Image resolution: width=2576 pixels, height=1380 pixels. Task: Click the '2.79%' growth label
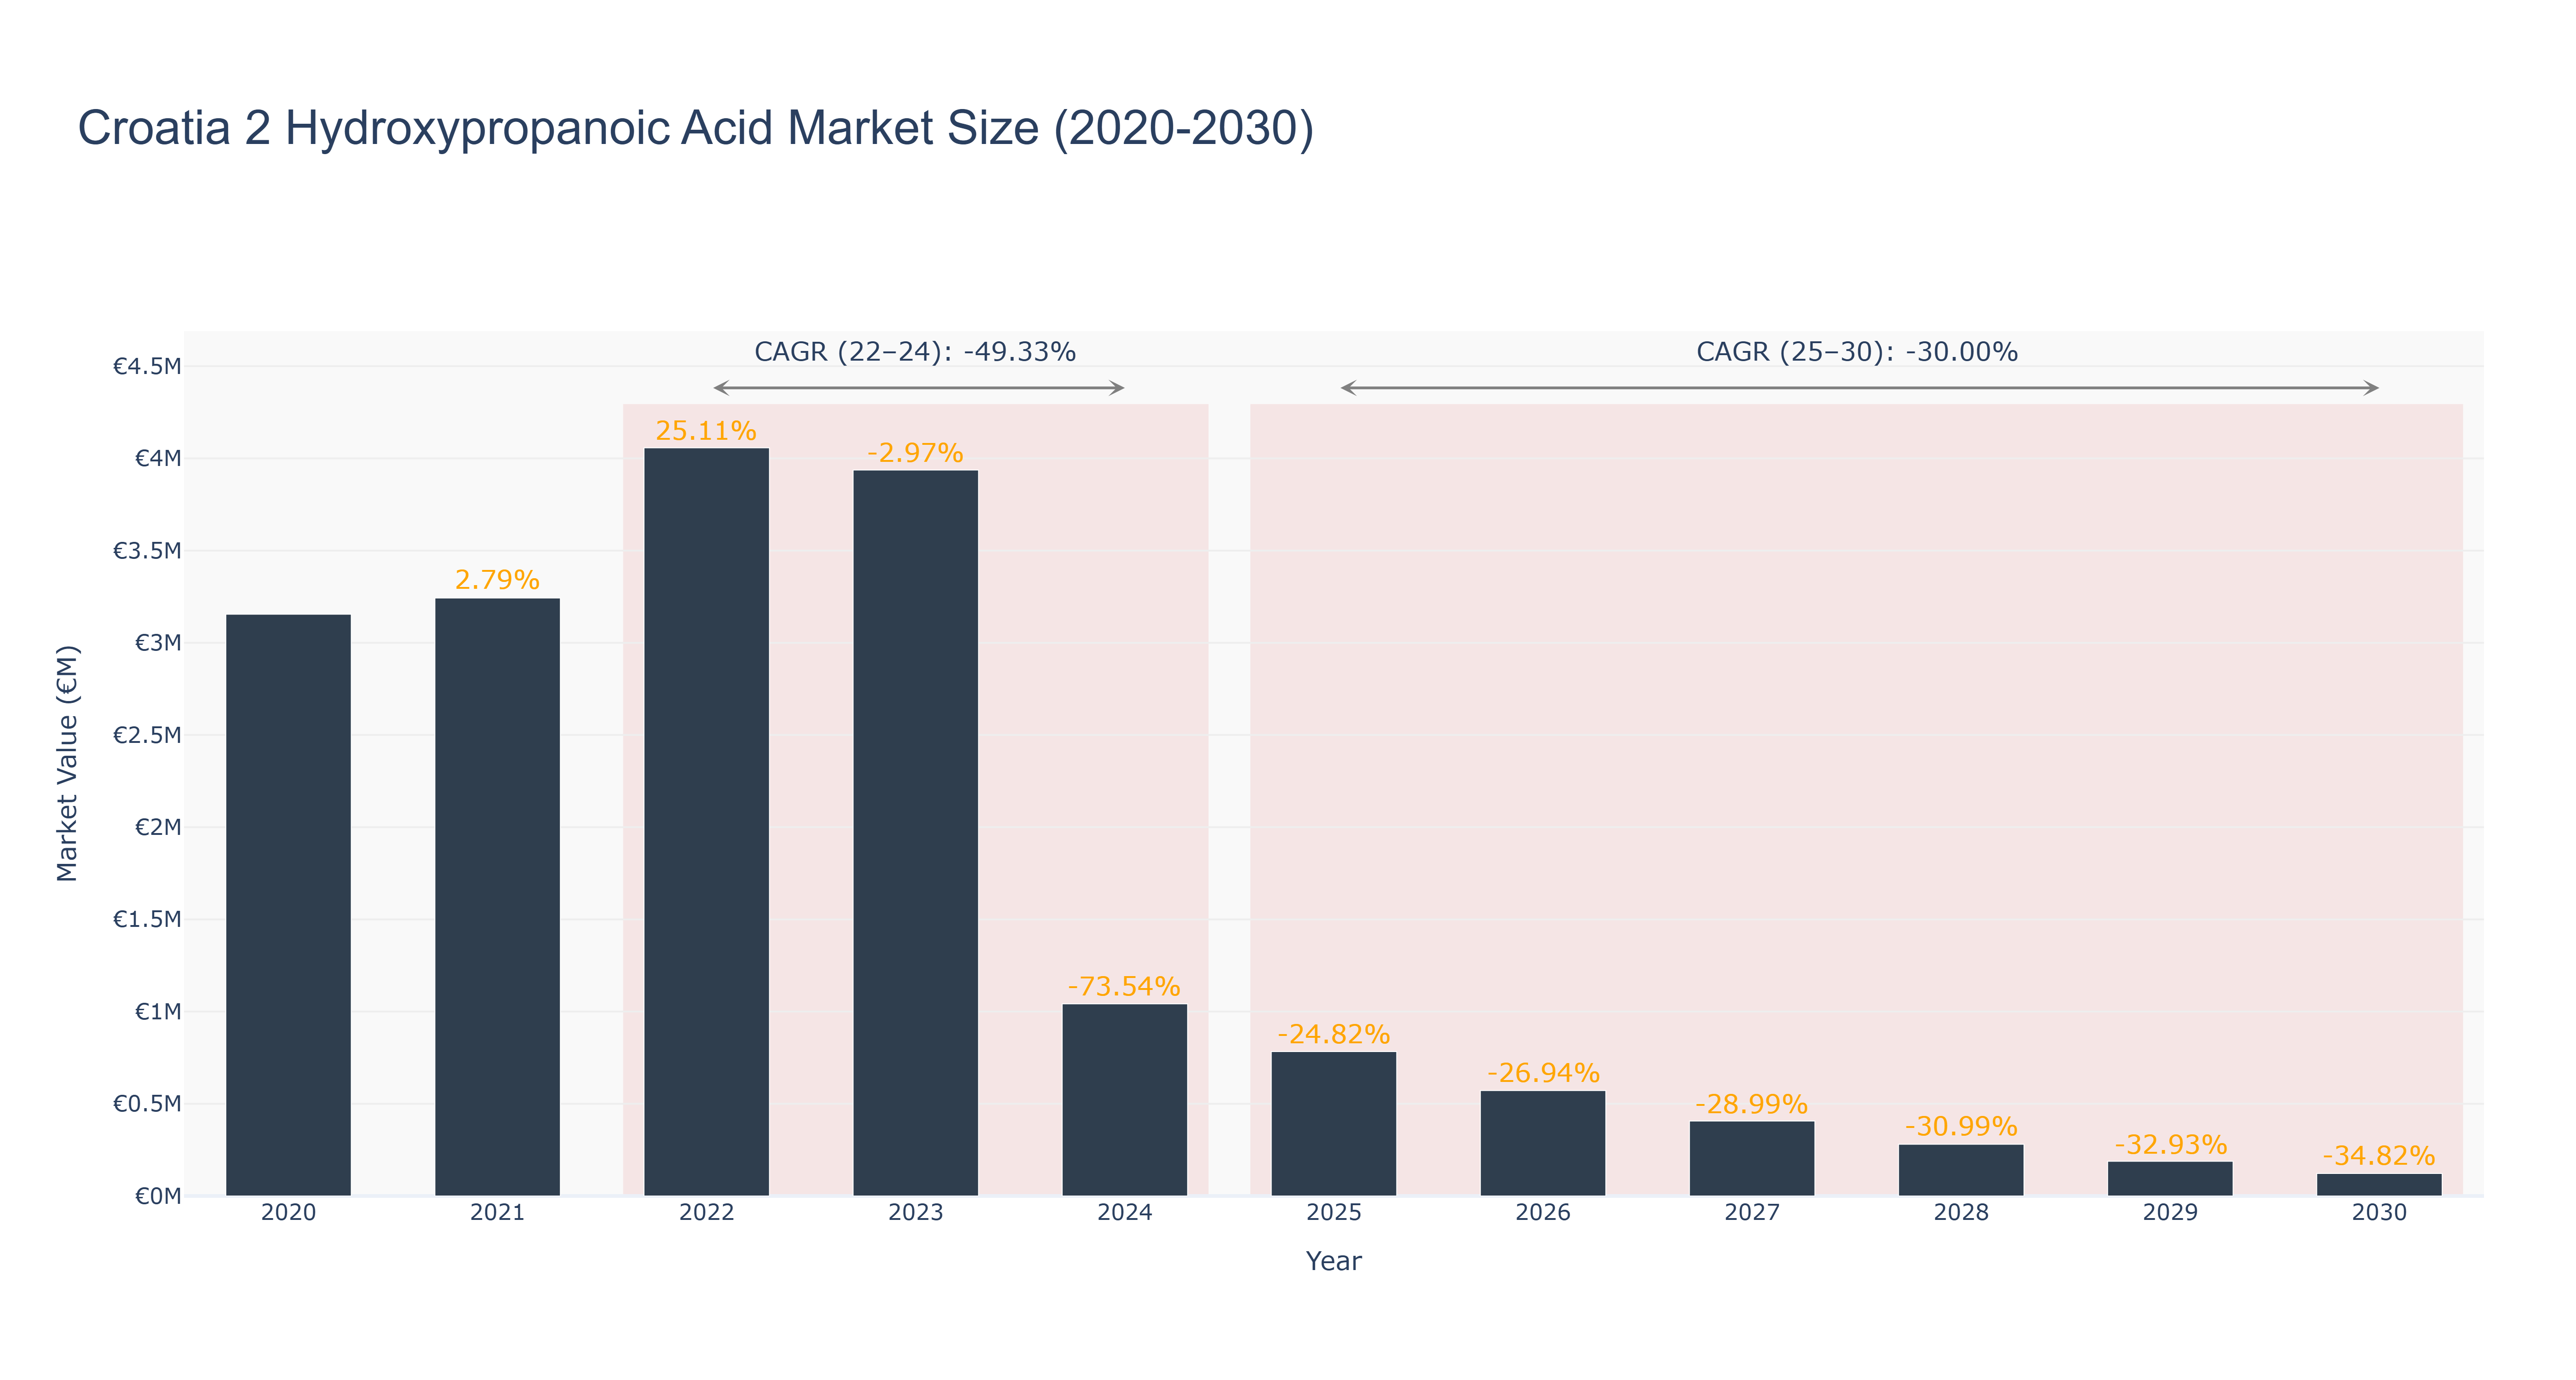click(x=497, y=580)
